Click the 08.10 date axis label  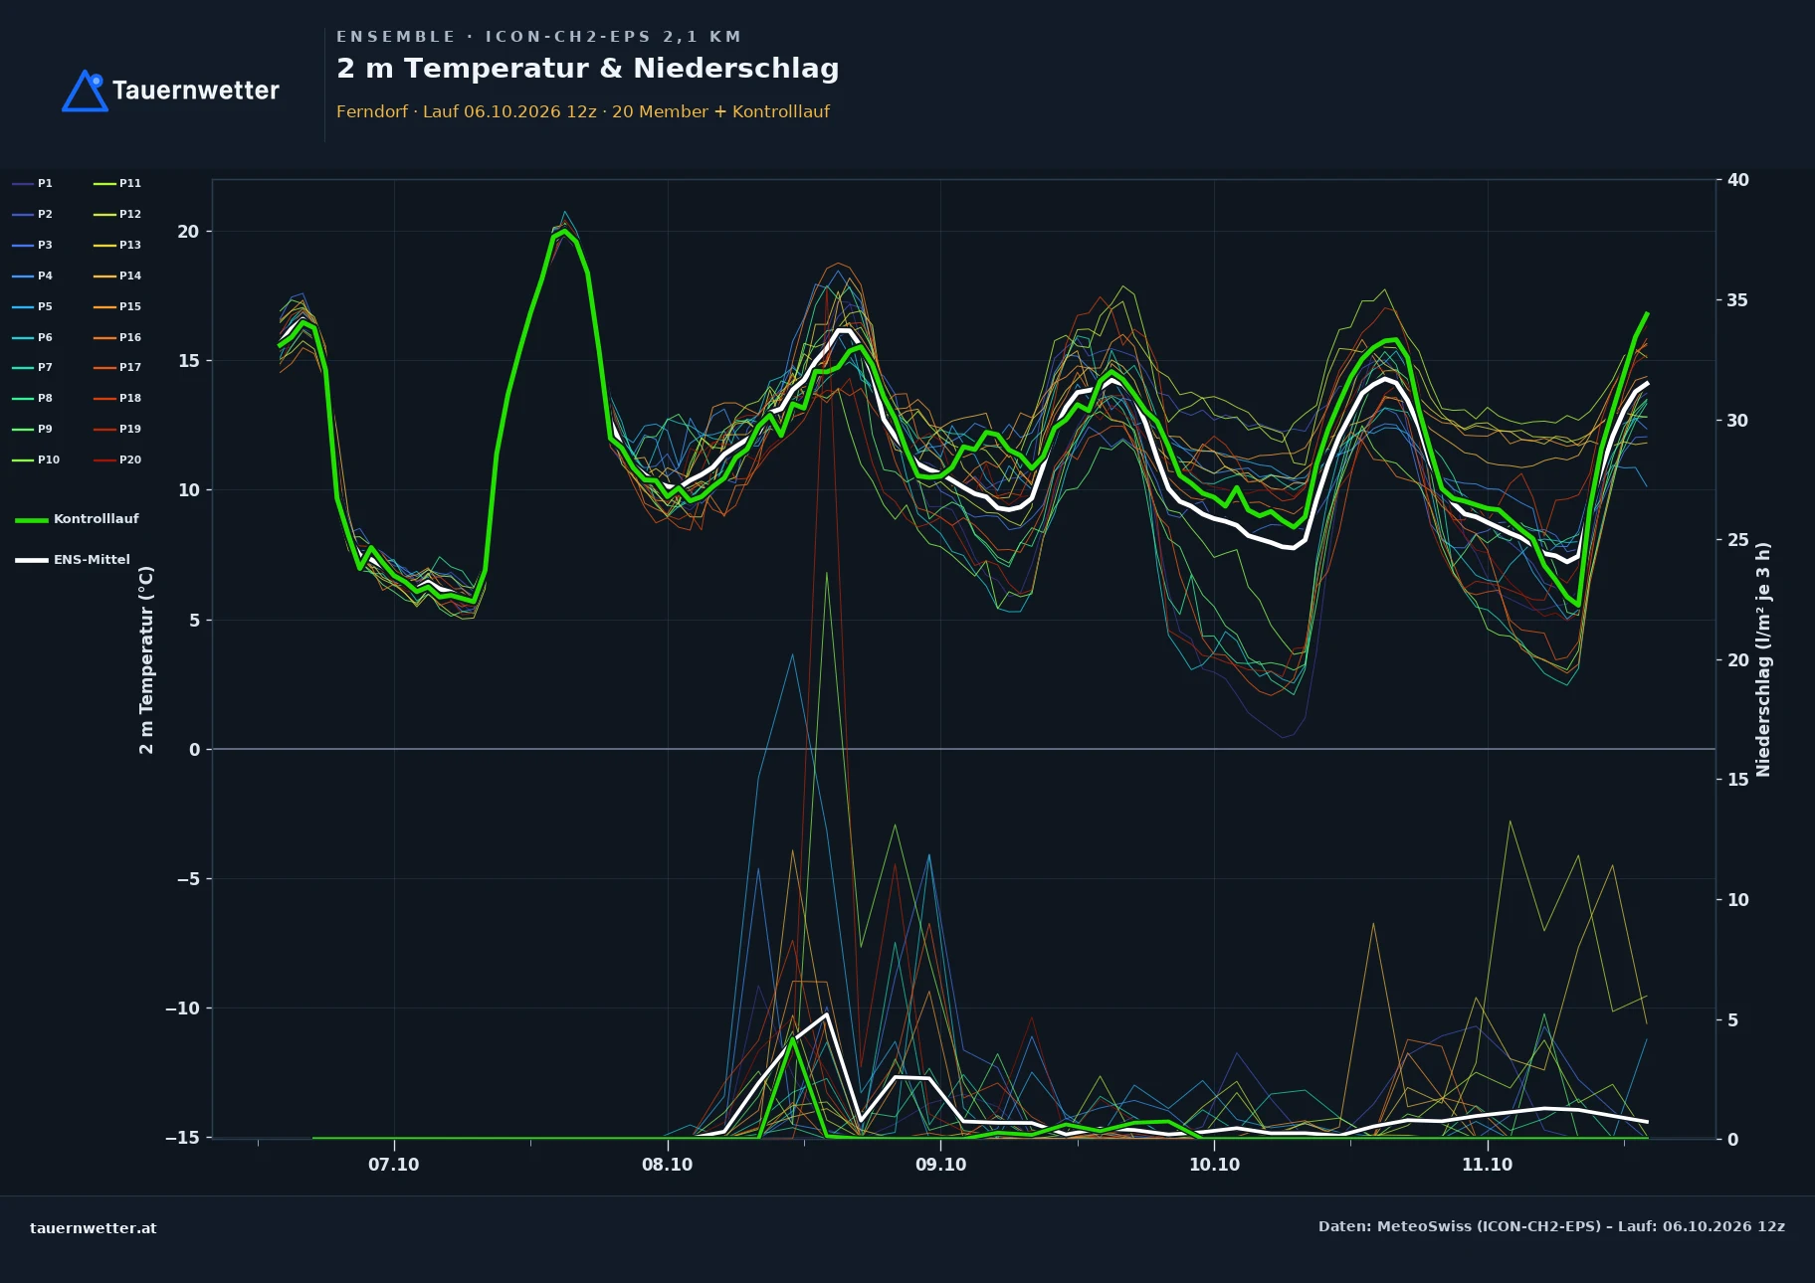667,1165
